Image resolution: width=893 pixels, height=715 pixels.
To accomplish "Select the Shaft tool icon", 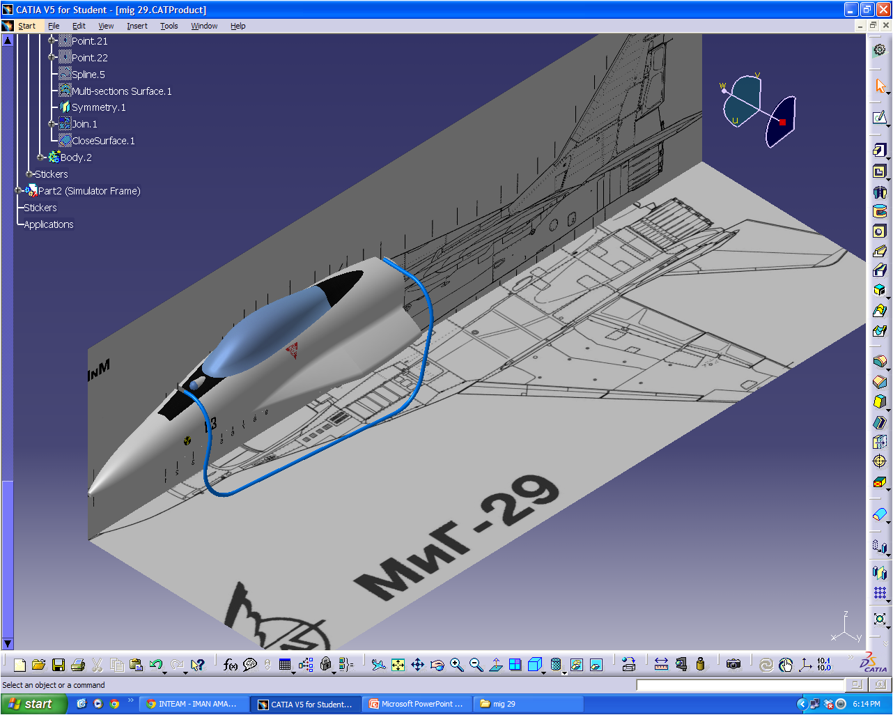I will click(x=880, y=192).
